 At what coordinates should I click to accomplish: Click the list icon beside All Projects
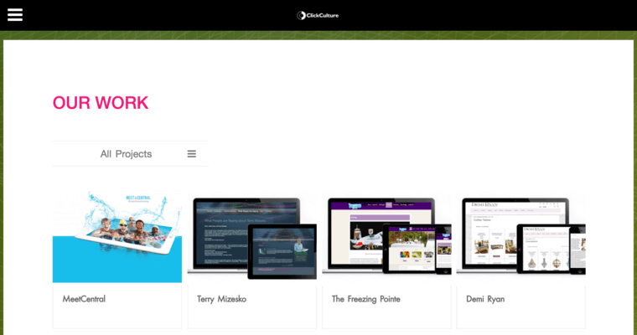(x=191, y=154)
